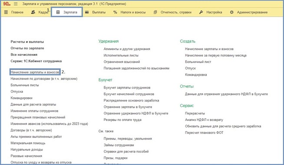284x165 pixels.
Task: Open the Налоги и взносы section
Action: (x=133, y=12)
